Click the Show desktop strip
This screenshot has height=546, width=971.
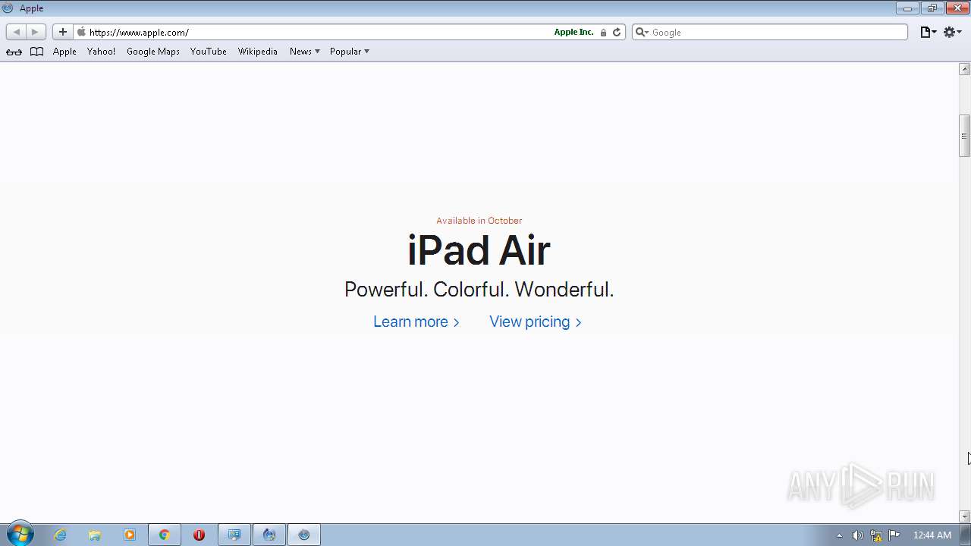click(x=966, y=535)
